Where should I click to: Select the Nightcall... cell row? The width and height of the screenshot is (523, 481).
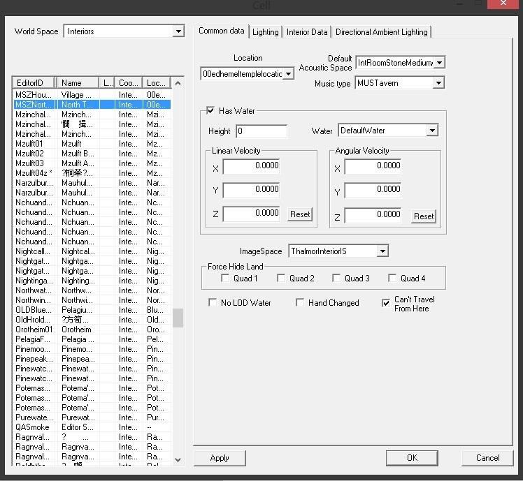pos(92,251)
